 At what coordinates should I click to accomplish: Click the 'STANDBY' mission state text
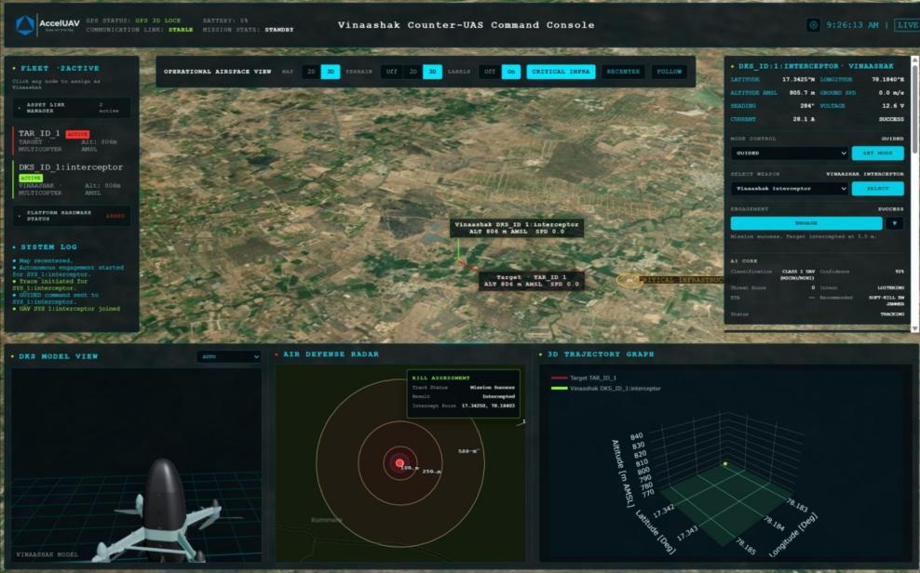pos(279,29)
